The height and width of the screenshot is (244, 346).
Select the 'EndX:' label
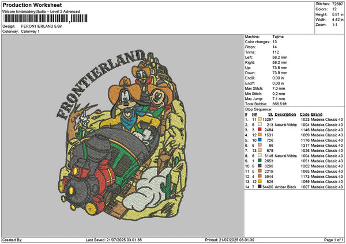pyautogui.click(x=250, y=78)
